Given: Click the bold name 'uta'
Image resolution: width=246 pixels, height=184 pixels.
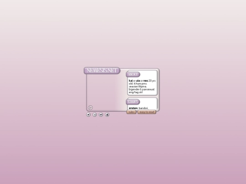Looking at the screenshot, I should tap(138, 81).
